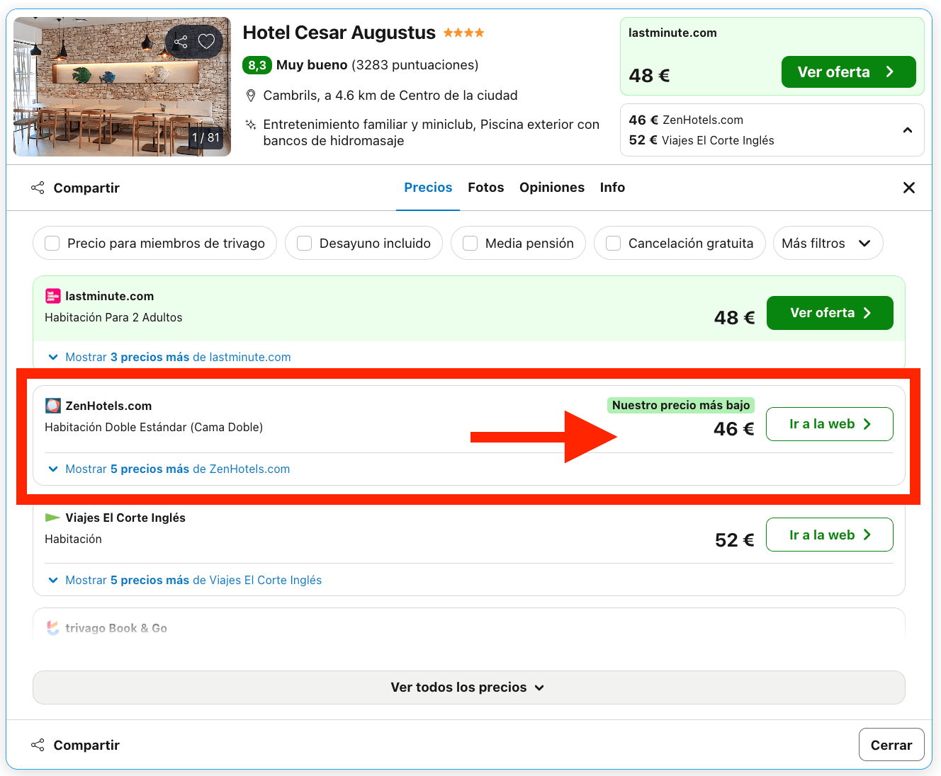This screenshot has height=776, width=941.
Task: Go to the Opiniones tab
Action: (552, 188)
